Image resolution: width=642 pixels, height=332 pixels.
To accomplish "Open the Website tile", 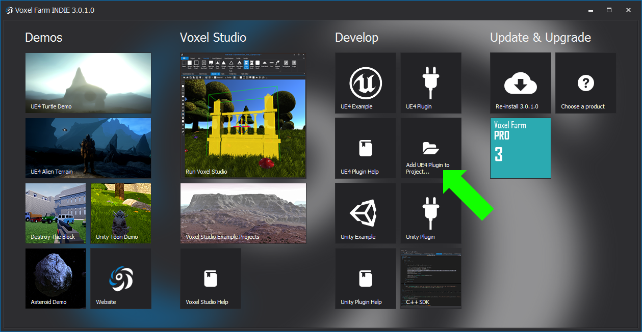I will pyautogui.click(x=121, y=279).
